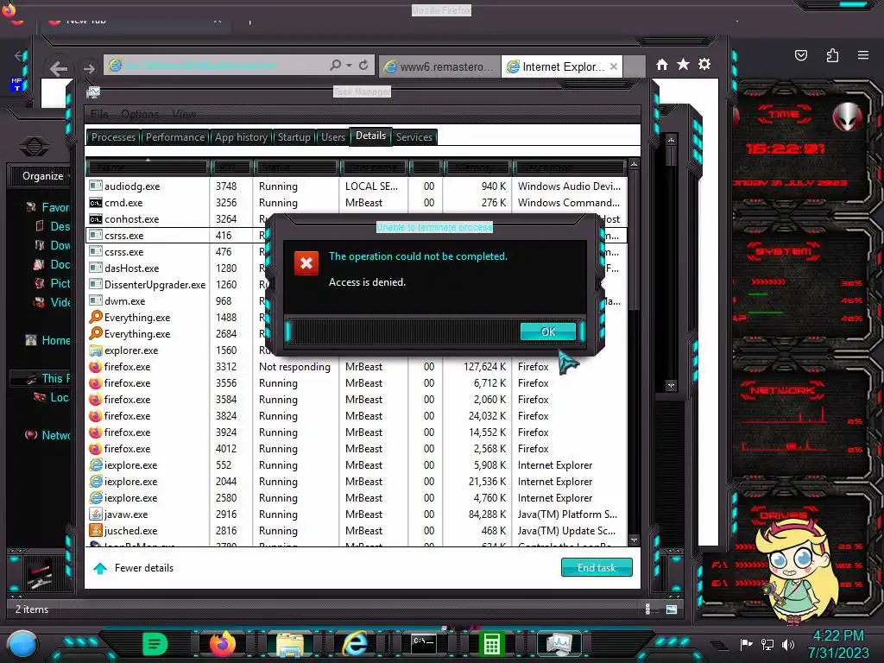Click the Fewer details up-arrow icon
This screenshot has height=663, width=884.
[x=100, y=568]
